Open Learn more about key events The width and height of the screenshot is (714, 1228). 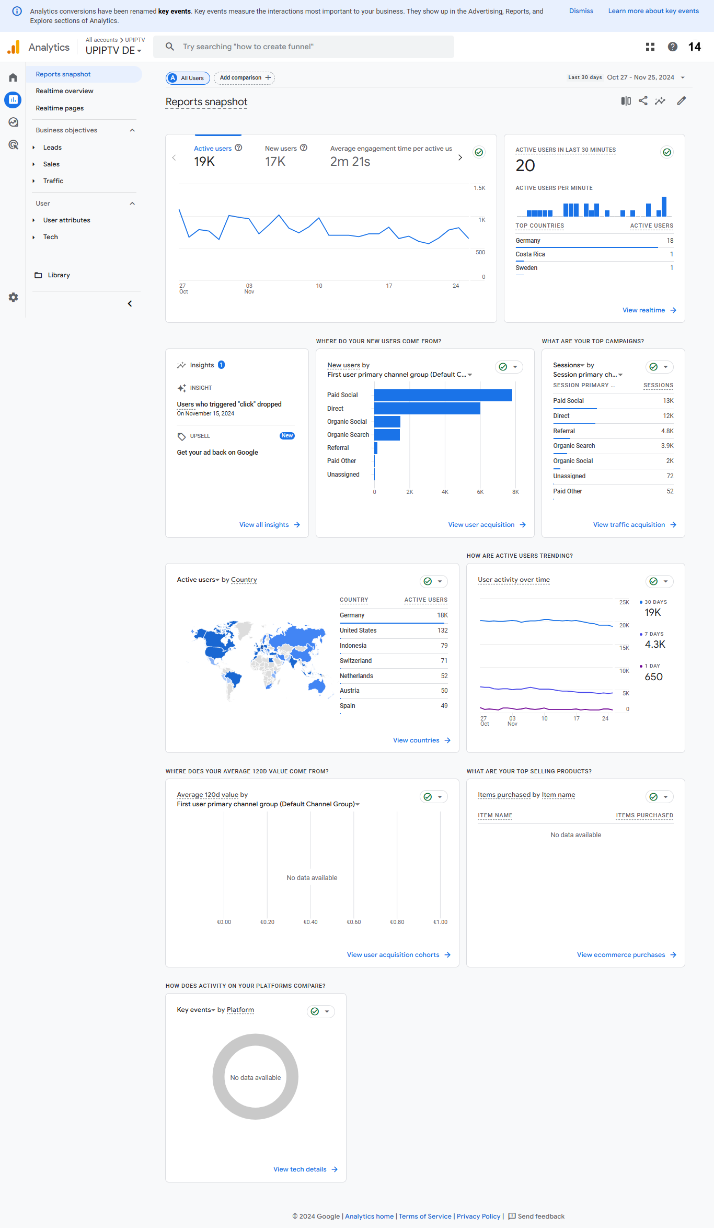(653, 11)
